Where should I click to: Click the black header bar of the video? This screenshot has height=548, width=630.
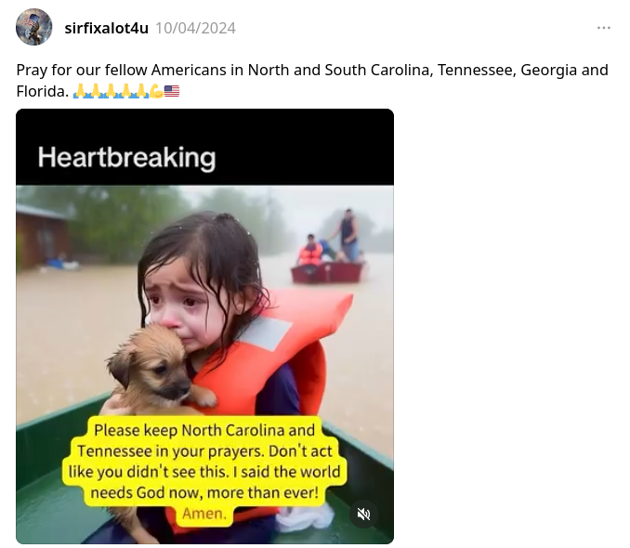point(205,147)
